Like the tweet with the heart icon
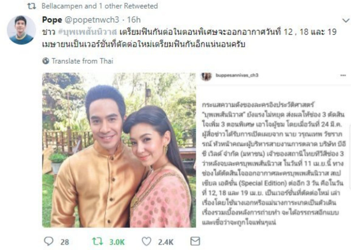Screen dimensions: 351x250 (147, 241)
